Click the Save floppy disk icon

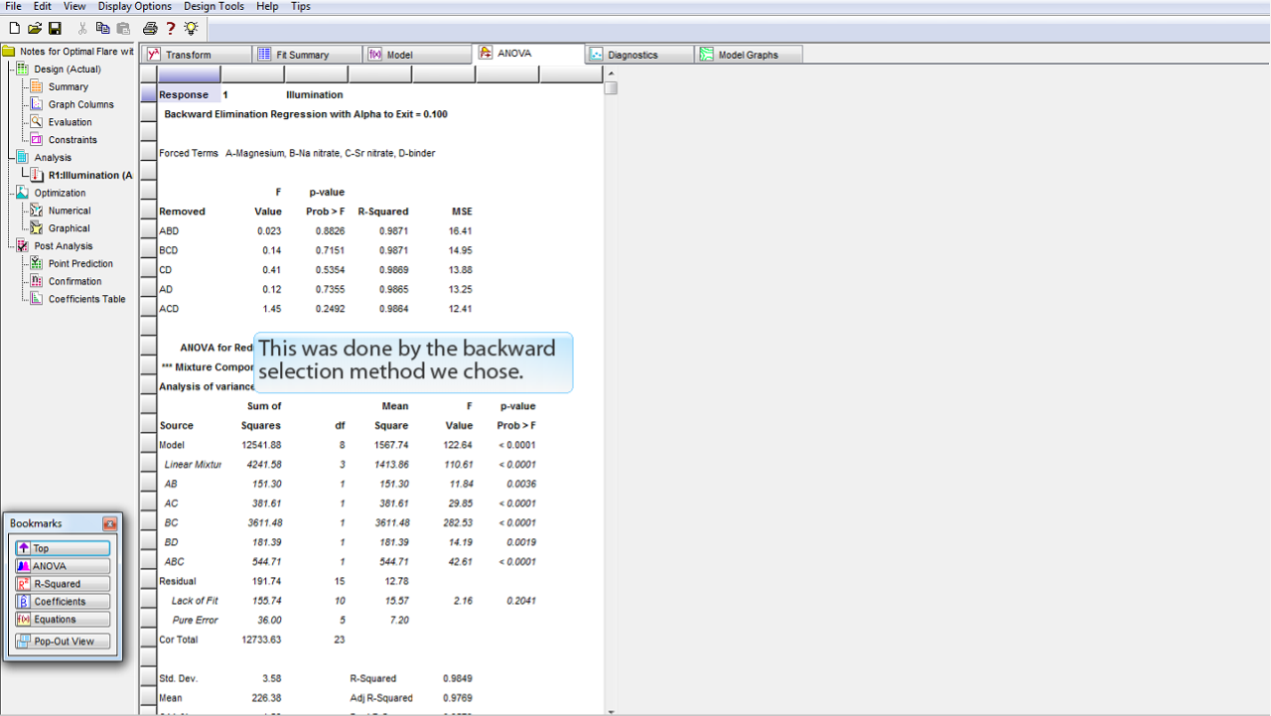(55, 29)
